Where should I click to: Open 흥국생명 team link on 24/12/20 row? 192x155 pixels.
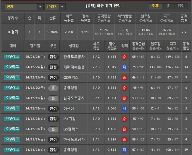point(70,88)
